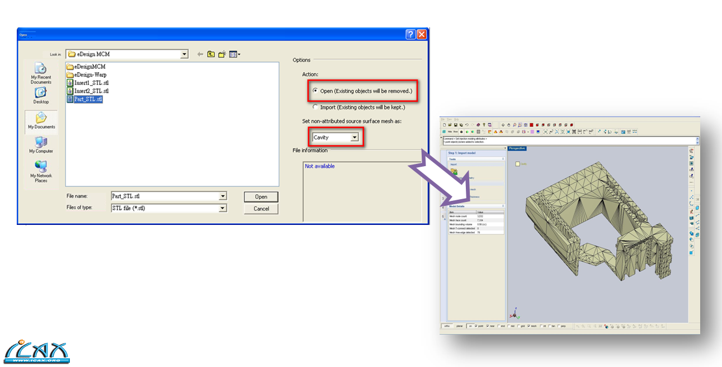Open the Files of type dropdown
Image resolution: width=722 pixels, height=367 pixels.
223,208
